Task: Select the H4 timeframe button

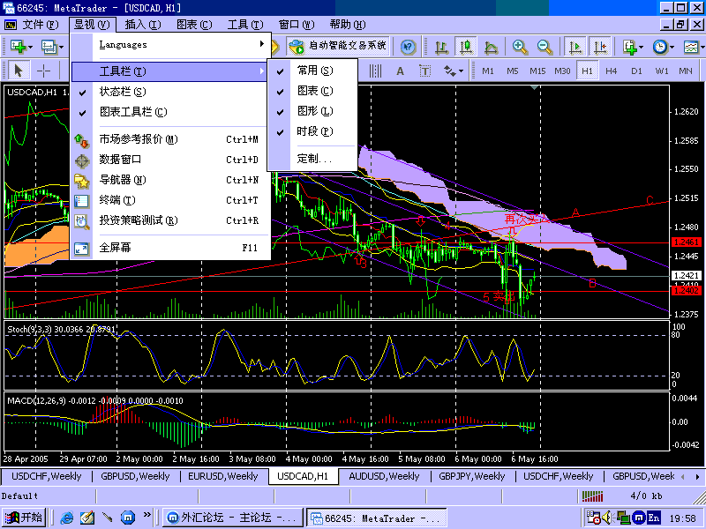Action: click(612, 71)
